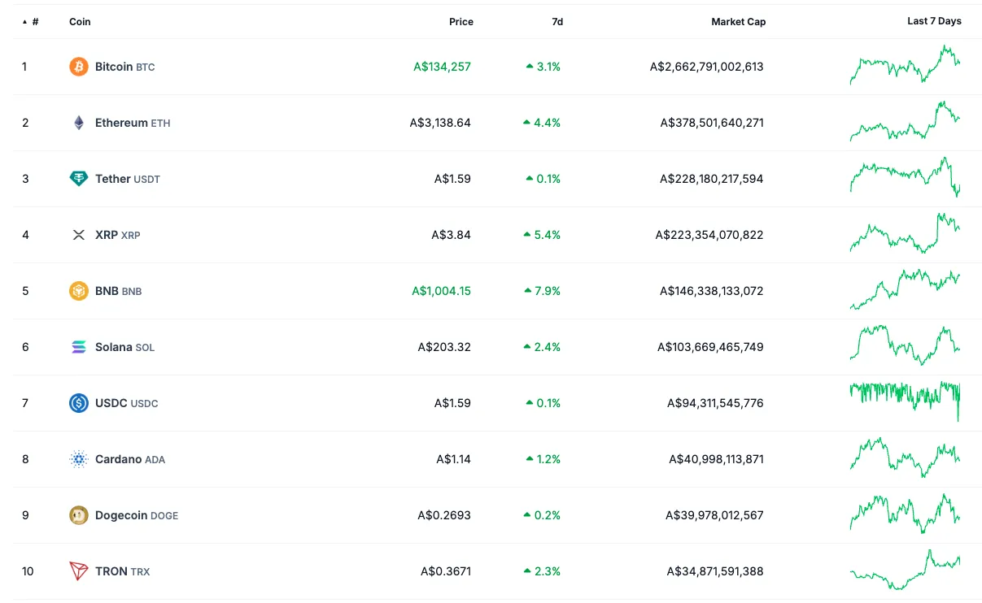The image size is (982, 603).
Task: Click Solana price A$203.32
Action: 444,347
